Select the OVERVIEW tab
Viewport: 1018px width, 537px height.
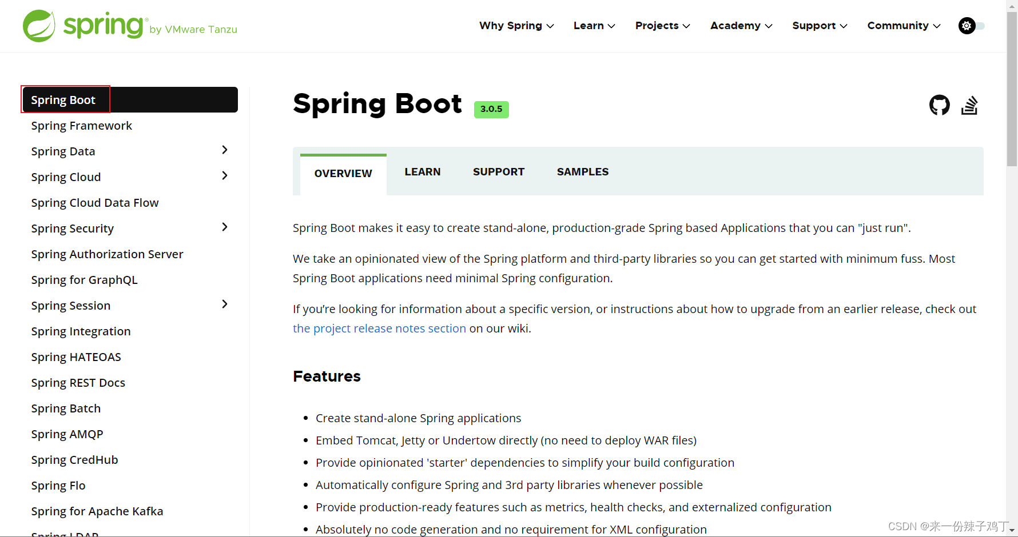[343, 174]
